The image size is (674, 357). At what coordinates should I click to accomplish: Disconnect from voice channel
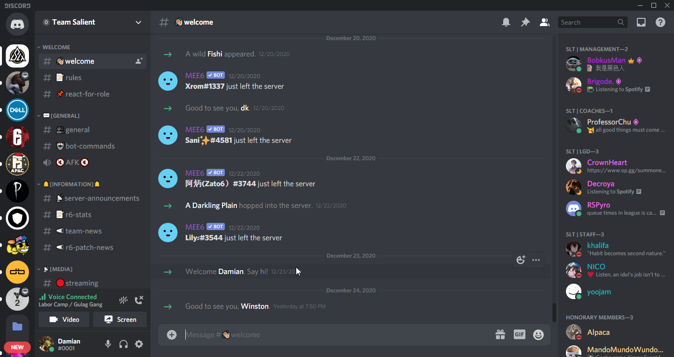(139, 300)
